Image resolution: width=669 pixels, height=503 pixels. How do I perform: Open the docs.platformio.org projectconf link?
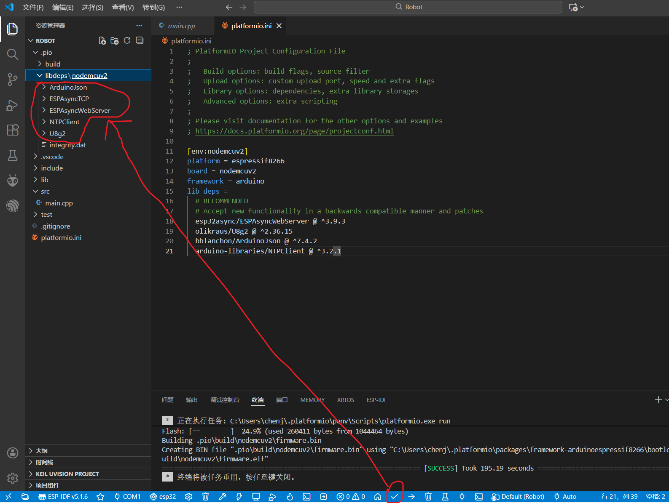tap(294, 131)
